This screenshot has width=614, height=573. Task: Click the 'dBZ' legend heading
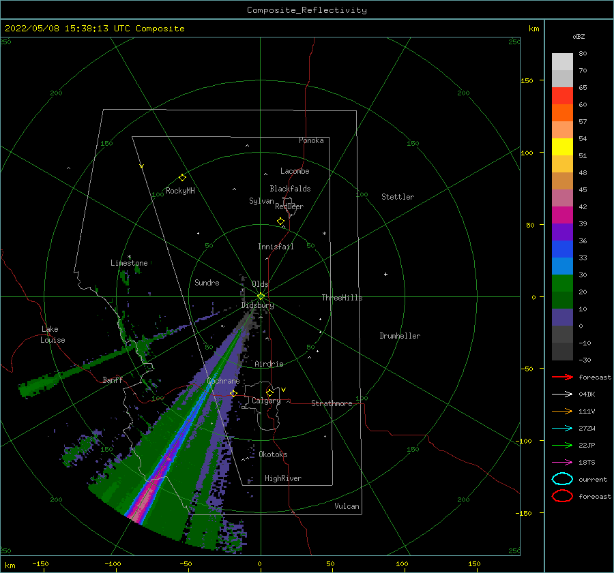point(579,36)
